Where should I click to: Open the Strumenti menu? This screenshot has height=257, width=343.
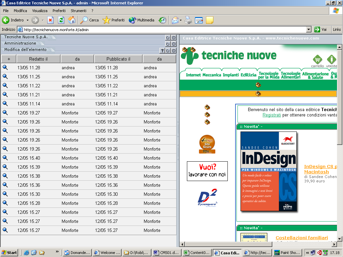tap(78, 11)
